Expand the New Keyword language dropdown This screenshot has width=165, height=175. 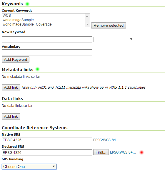pos(114,39)
